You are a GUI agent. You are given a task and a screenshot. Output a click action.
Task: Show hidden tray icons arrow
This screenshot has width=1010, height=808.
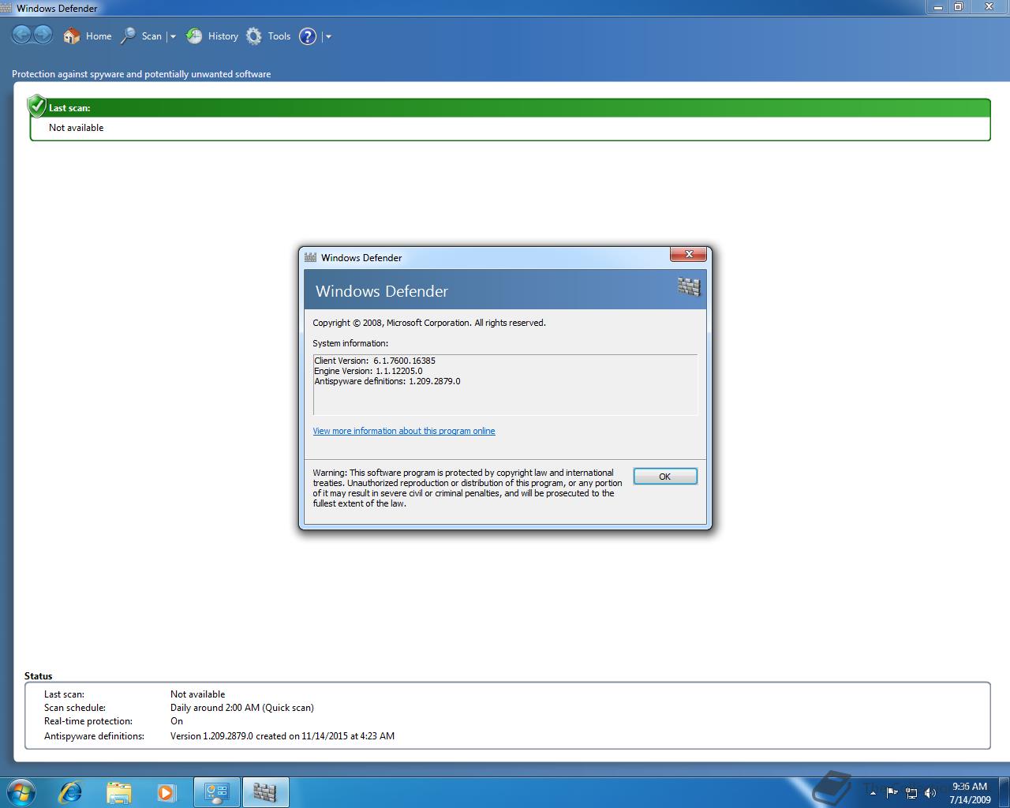873,793
